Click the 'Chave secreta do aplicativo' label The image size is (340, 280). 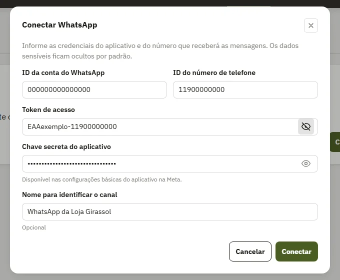coord(66,147)
